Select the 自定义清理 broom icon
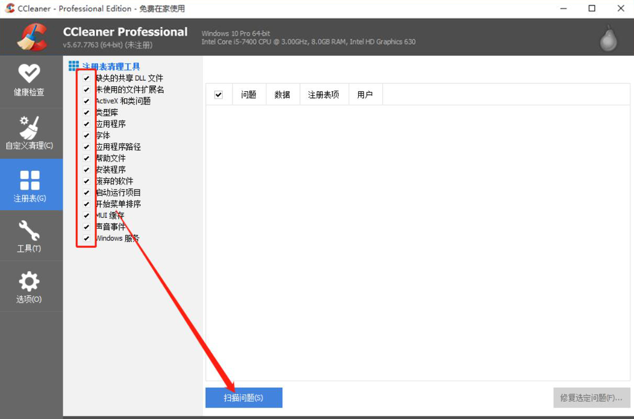This screenshot has width=634, height=419. 29,127
